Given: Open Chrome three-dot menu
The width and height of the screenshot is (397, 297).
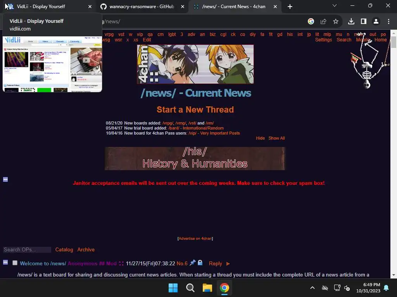Looking at the screenshot, I should point(388,22).
